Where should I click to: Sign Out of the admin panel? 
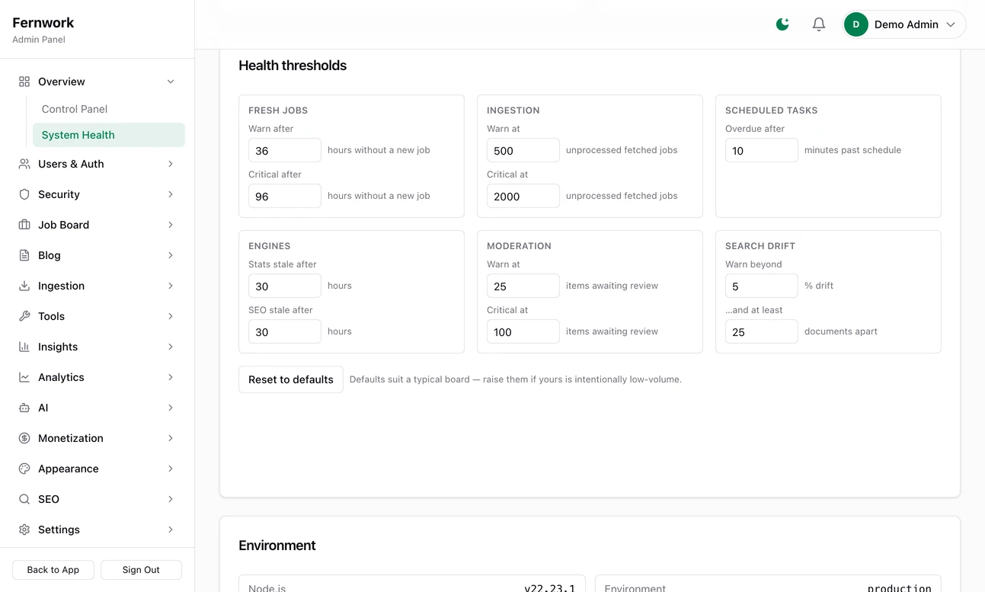141,570
